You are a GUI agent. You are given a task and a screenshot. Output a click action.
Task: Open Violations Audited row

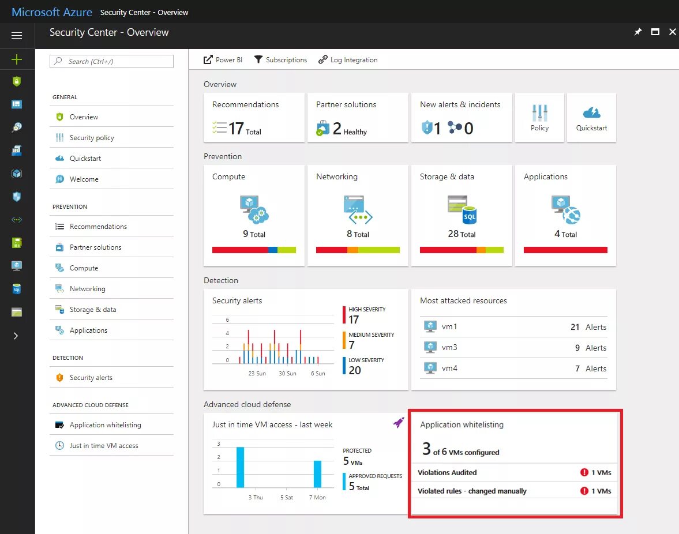click(x=515, y=472)
